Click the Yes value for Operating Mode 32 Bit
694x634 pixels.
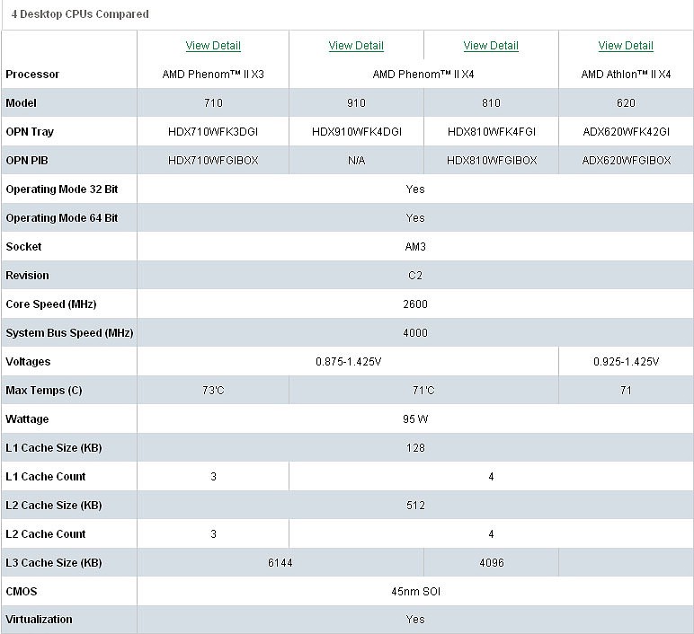(x=415, y=189)
